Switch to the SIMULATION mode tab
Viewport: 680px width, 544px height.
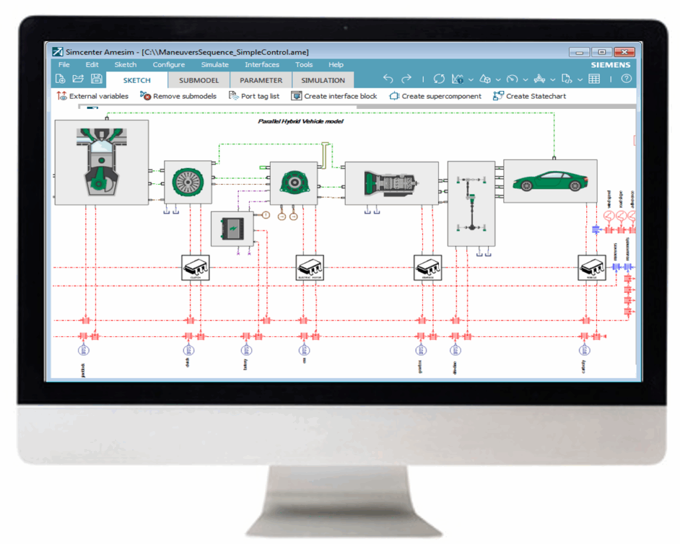pos(323,80)
